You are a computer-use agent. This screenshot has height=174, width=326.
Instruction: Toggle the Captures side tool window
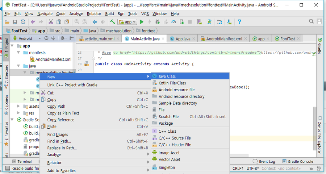(7, 105)
